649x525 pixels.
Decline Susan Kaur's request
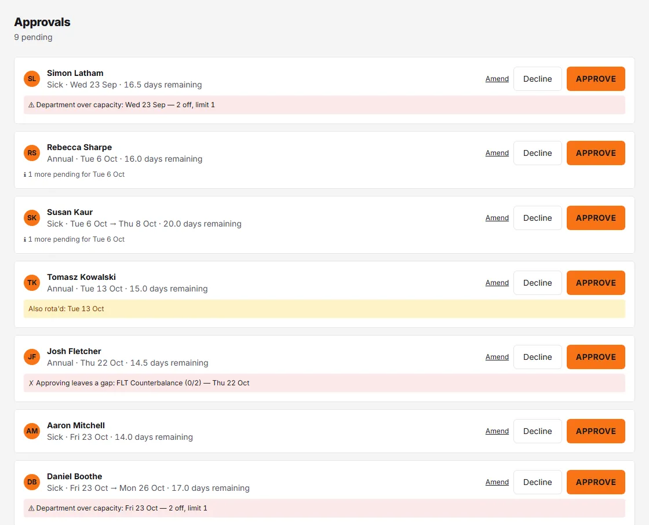tap(537, 218)
